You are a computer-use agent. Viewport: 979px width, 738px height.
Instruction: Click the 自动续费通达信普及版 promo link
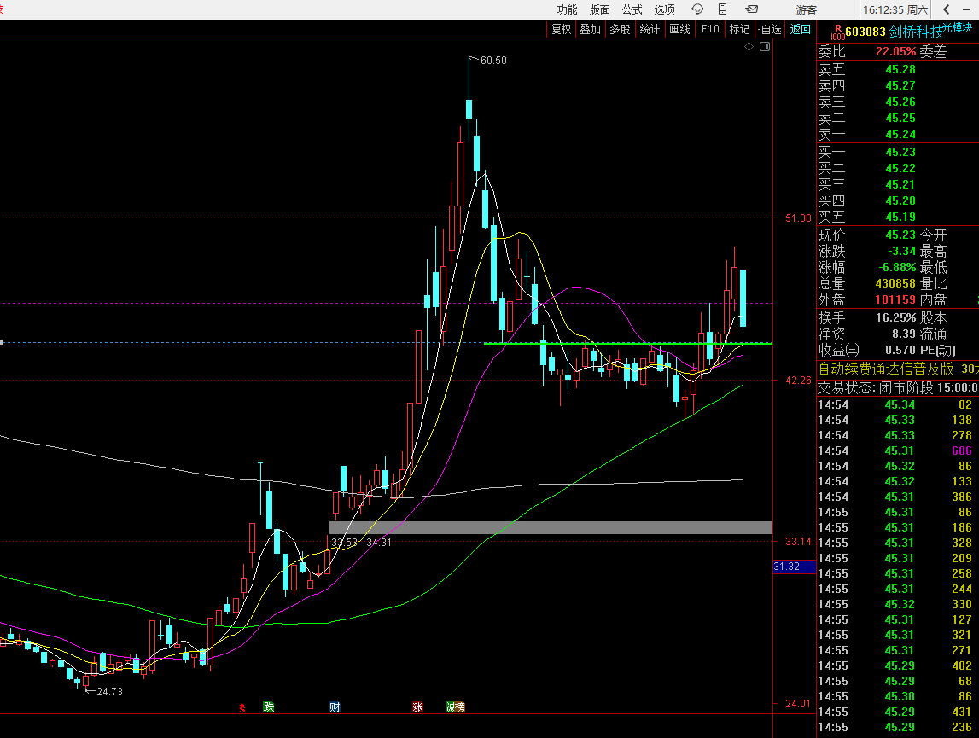coord(886,369)
